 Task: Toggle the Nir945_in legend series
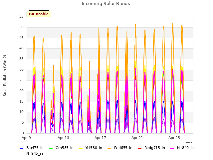[31, 153]
